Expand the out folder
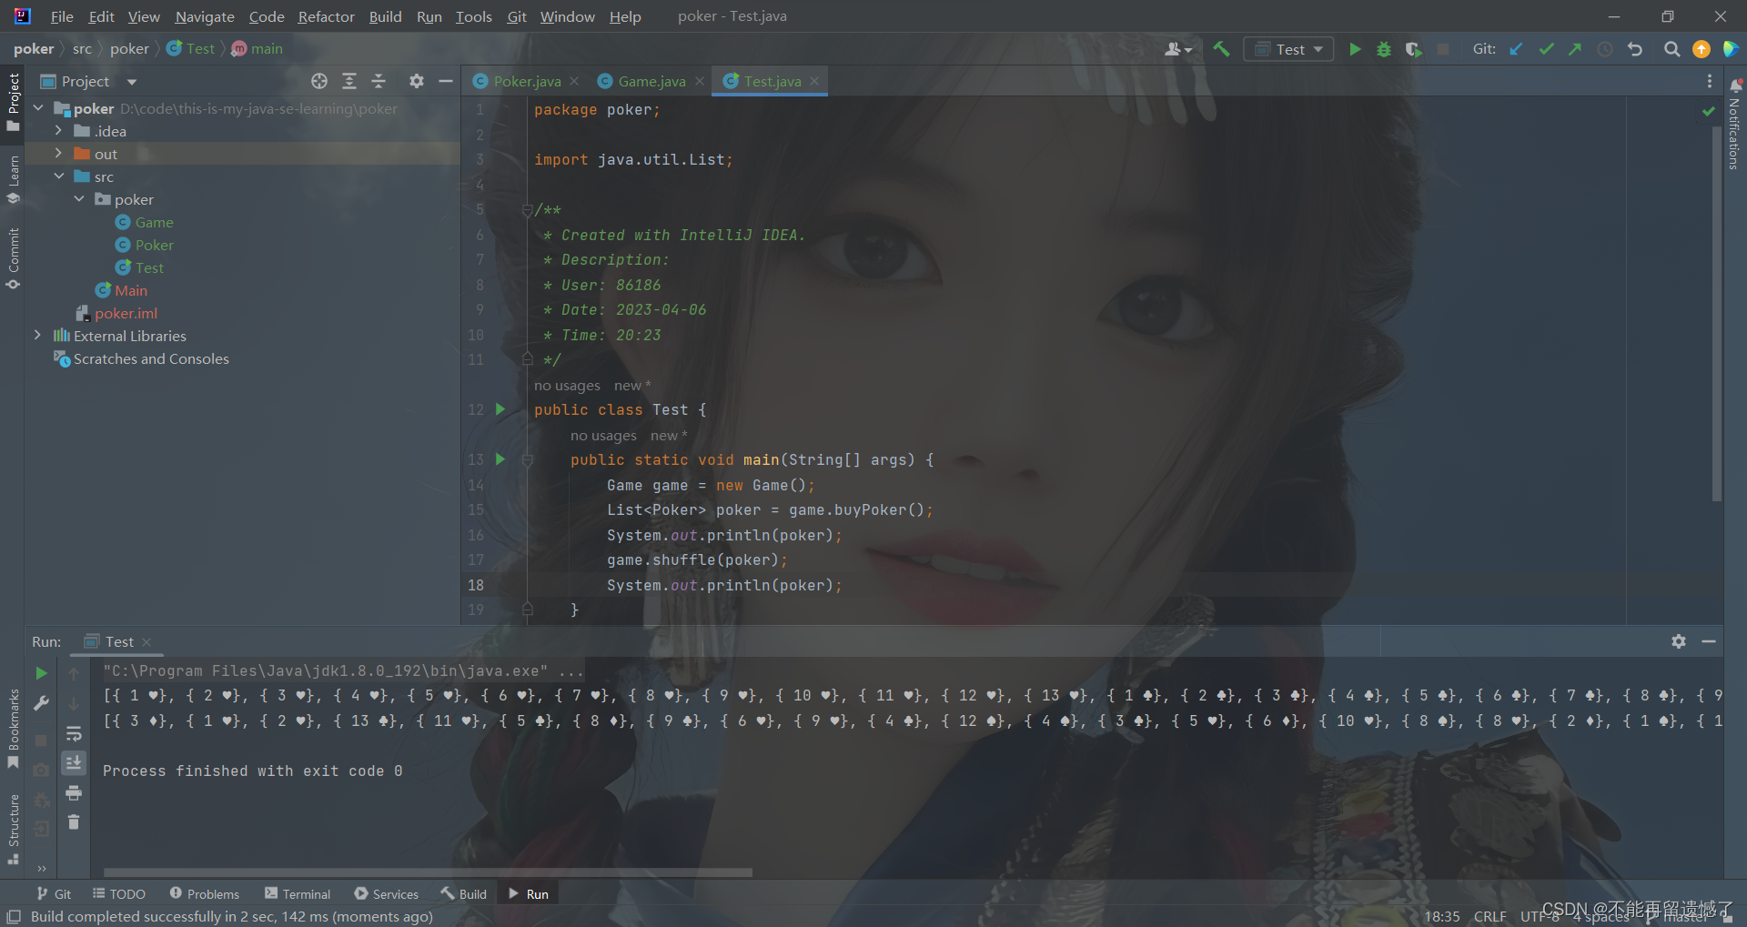Image resolution: width=1747 pixels, height=927 pixels. coord(58,154)
